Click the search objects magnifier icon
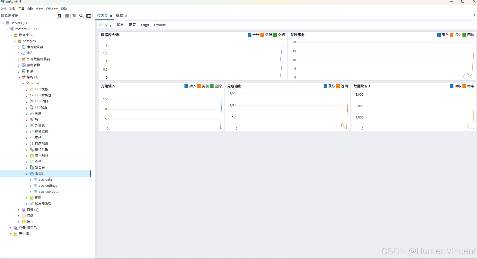This screenshot has width=477, height=259. [81, 16]
